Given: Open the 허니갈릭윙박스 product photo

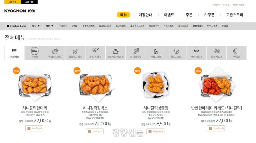Looking at the screenshot, I should pos(96,84).
